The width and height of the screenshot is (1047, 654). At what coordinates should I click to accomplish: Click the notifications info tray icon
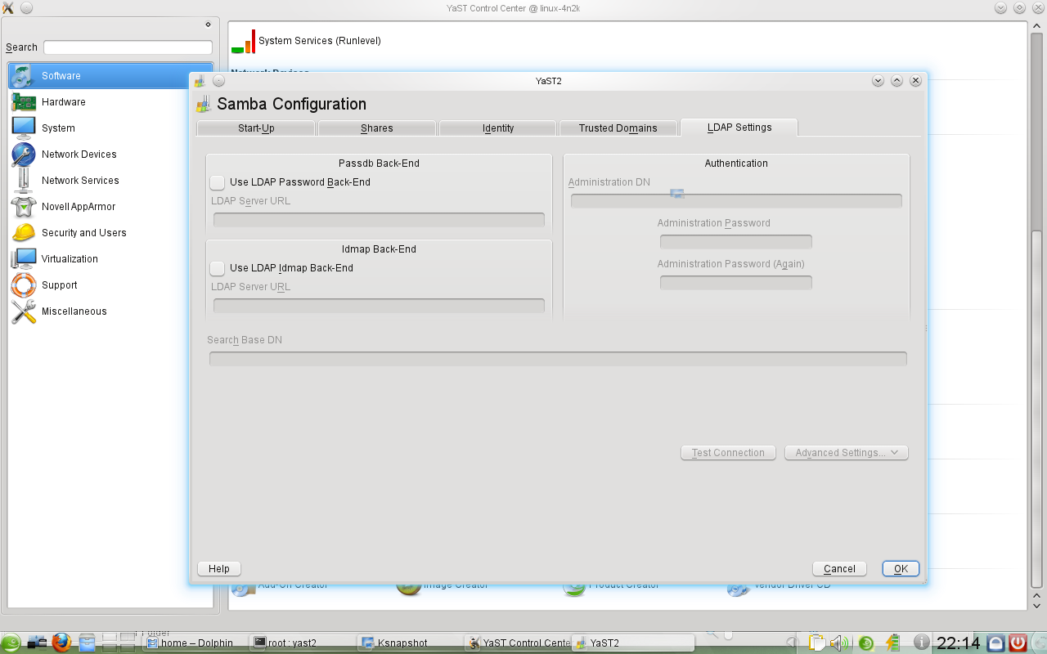tap(921, 643)
